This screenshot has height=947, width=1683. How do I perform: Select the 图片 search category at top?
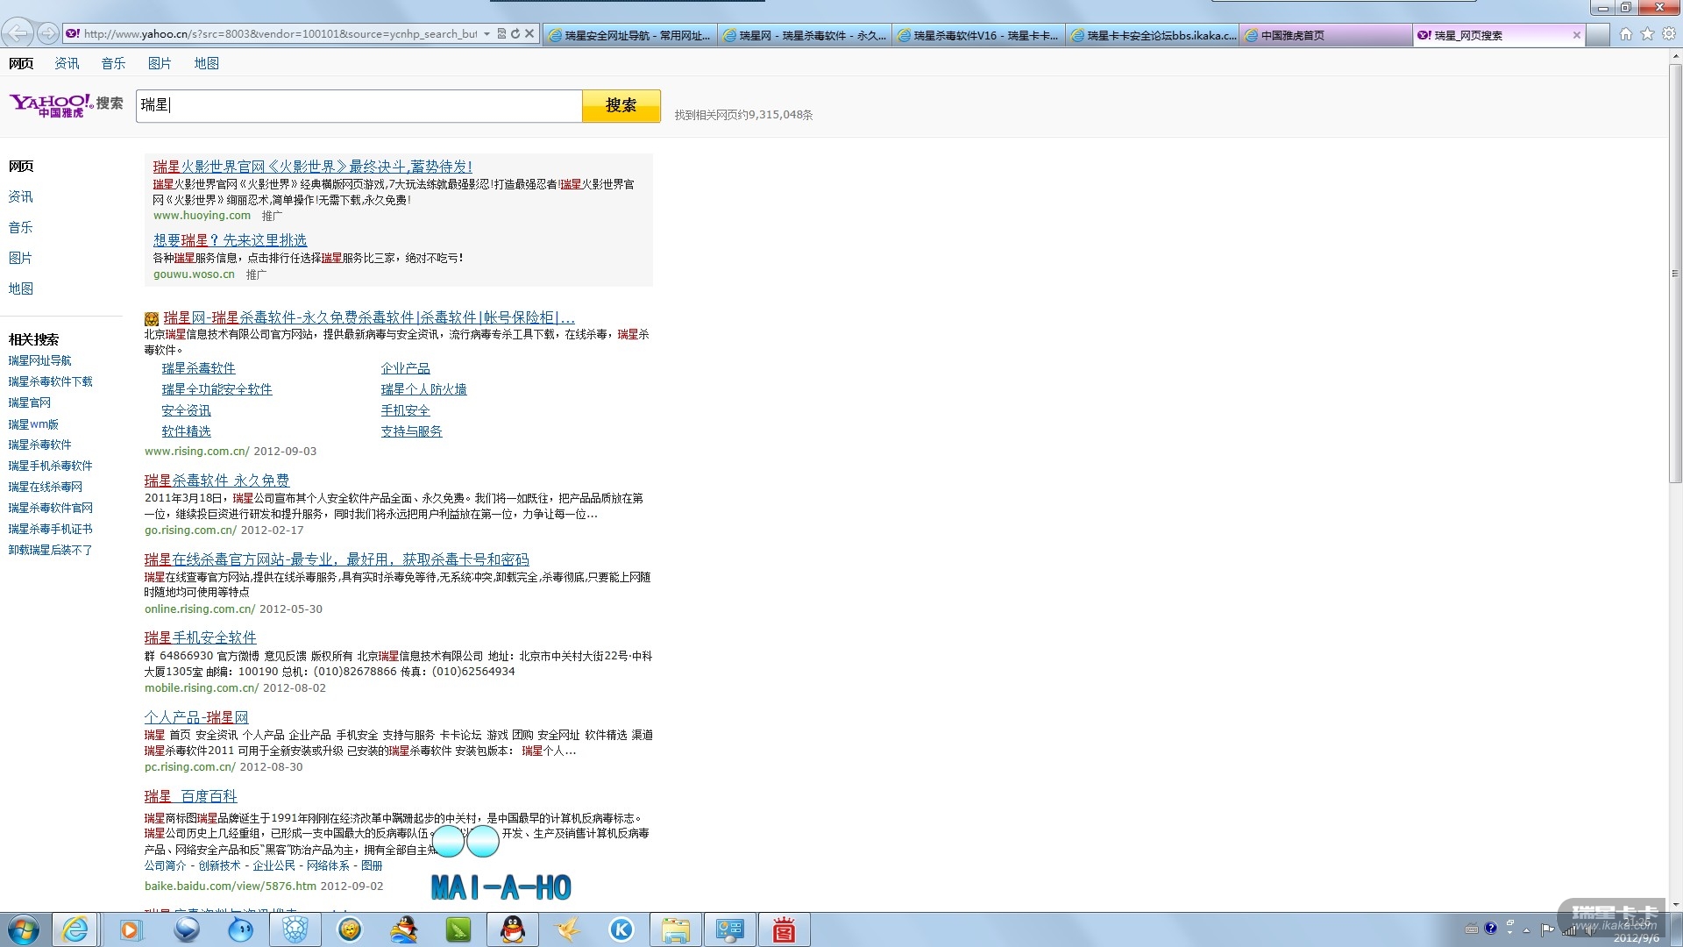160,63
